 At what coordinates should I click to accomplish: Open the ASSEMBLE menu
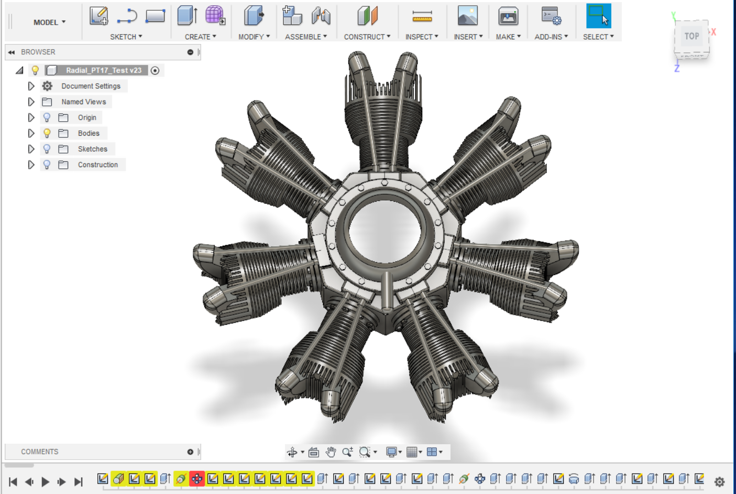[x=306, y=37]
